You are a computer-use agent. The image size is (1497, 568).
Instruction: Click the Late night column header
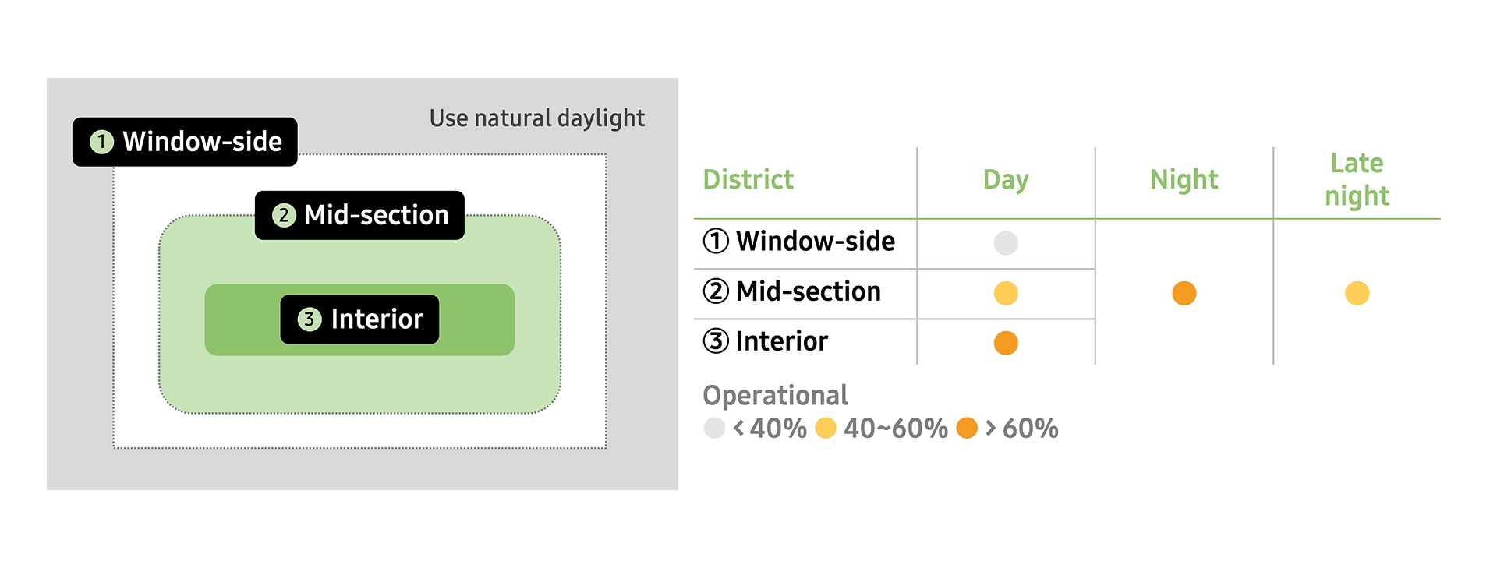1357,179
